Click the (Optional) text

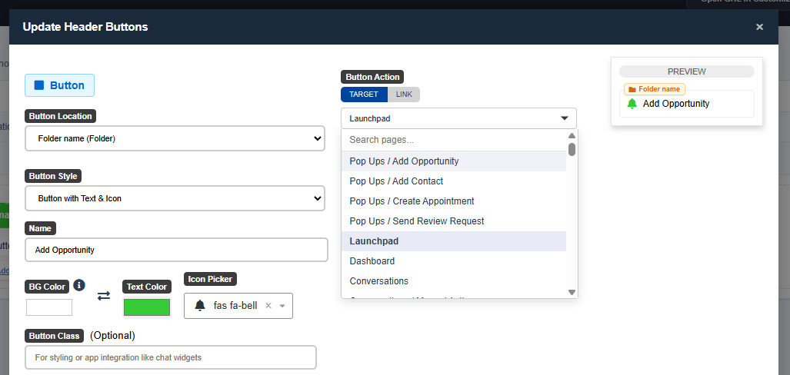pos(112,336)
